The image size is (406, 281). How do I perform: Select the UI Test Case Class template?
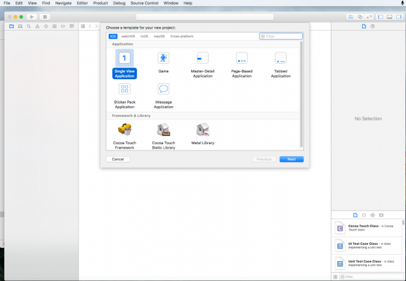coord(367,245)
